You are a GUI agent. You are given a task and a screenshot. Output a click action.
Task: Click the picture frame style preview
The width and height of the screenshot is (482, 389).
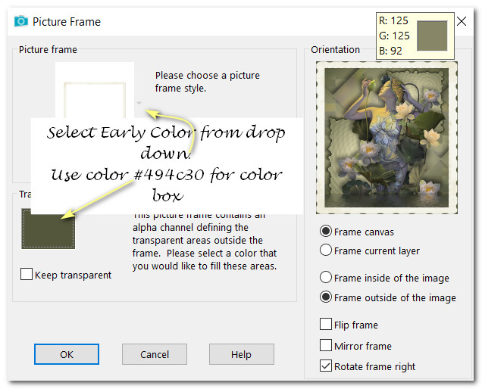pyautogui.click(x=94, y=89)
